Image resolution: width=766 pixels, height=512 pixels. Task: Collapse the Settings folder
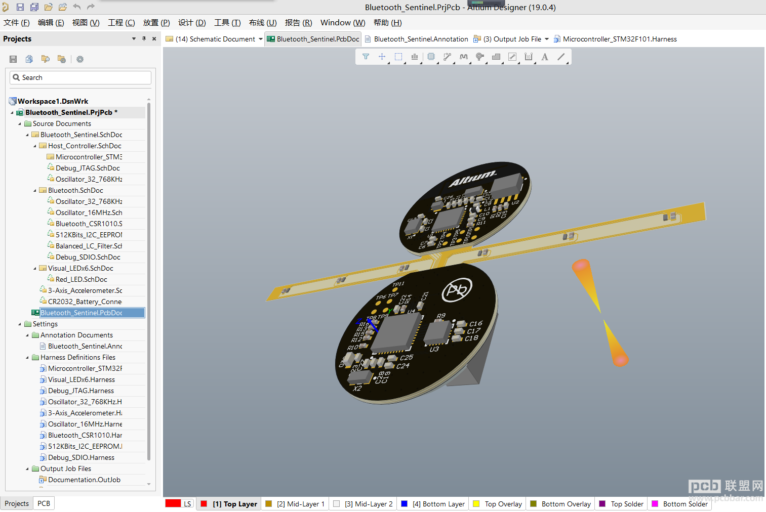[20, 324]
